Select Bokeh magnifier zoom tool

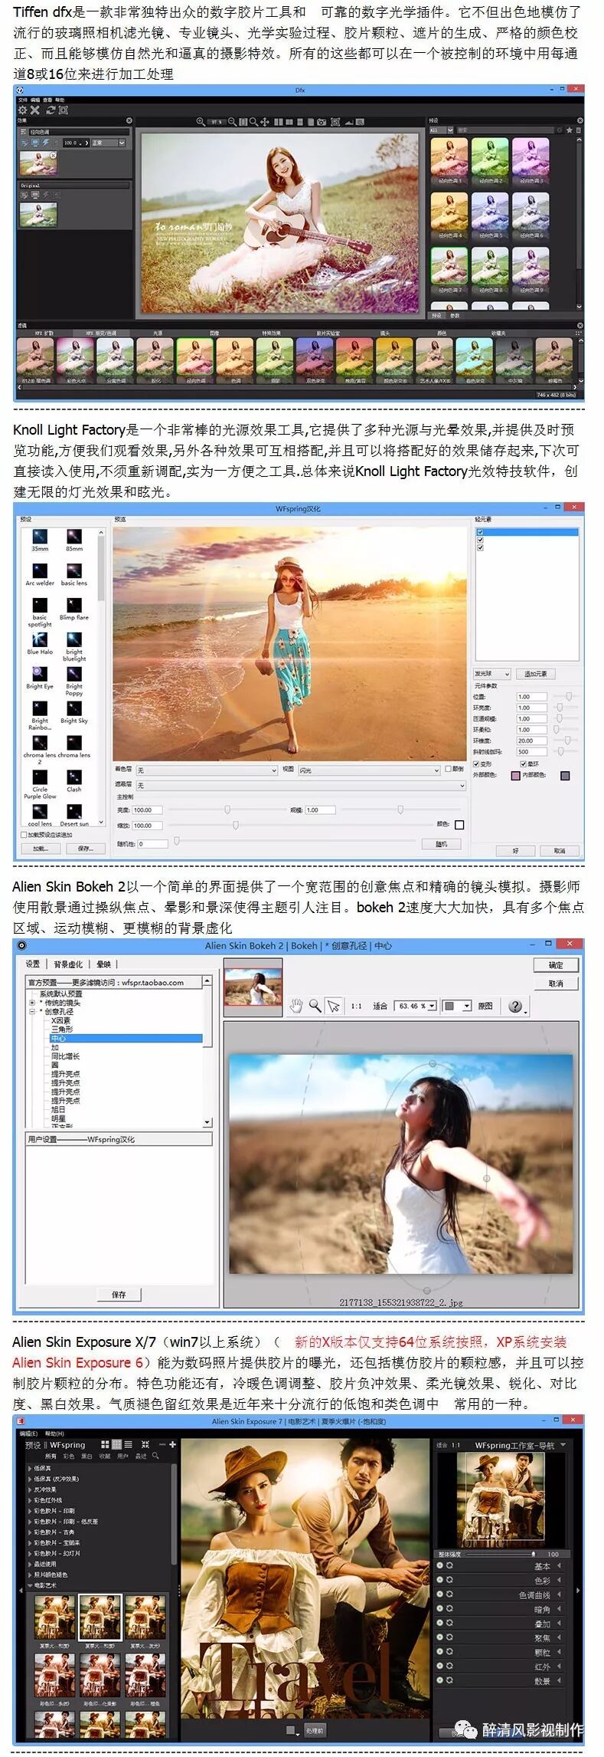(x=315, y=1006)
